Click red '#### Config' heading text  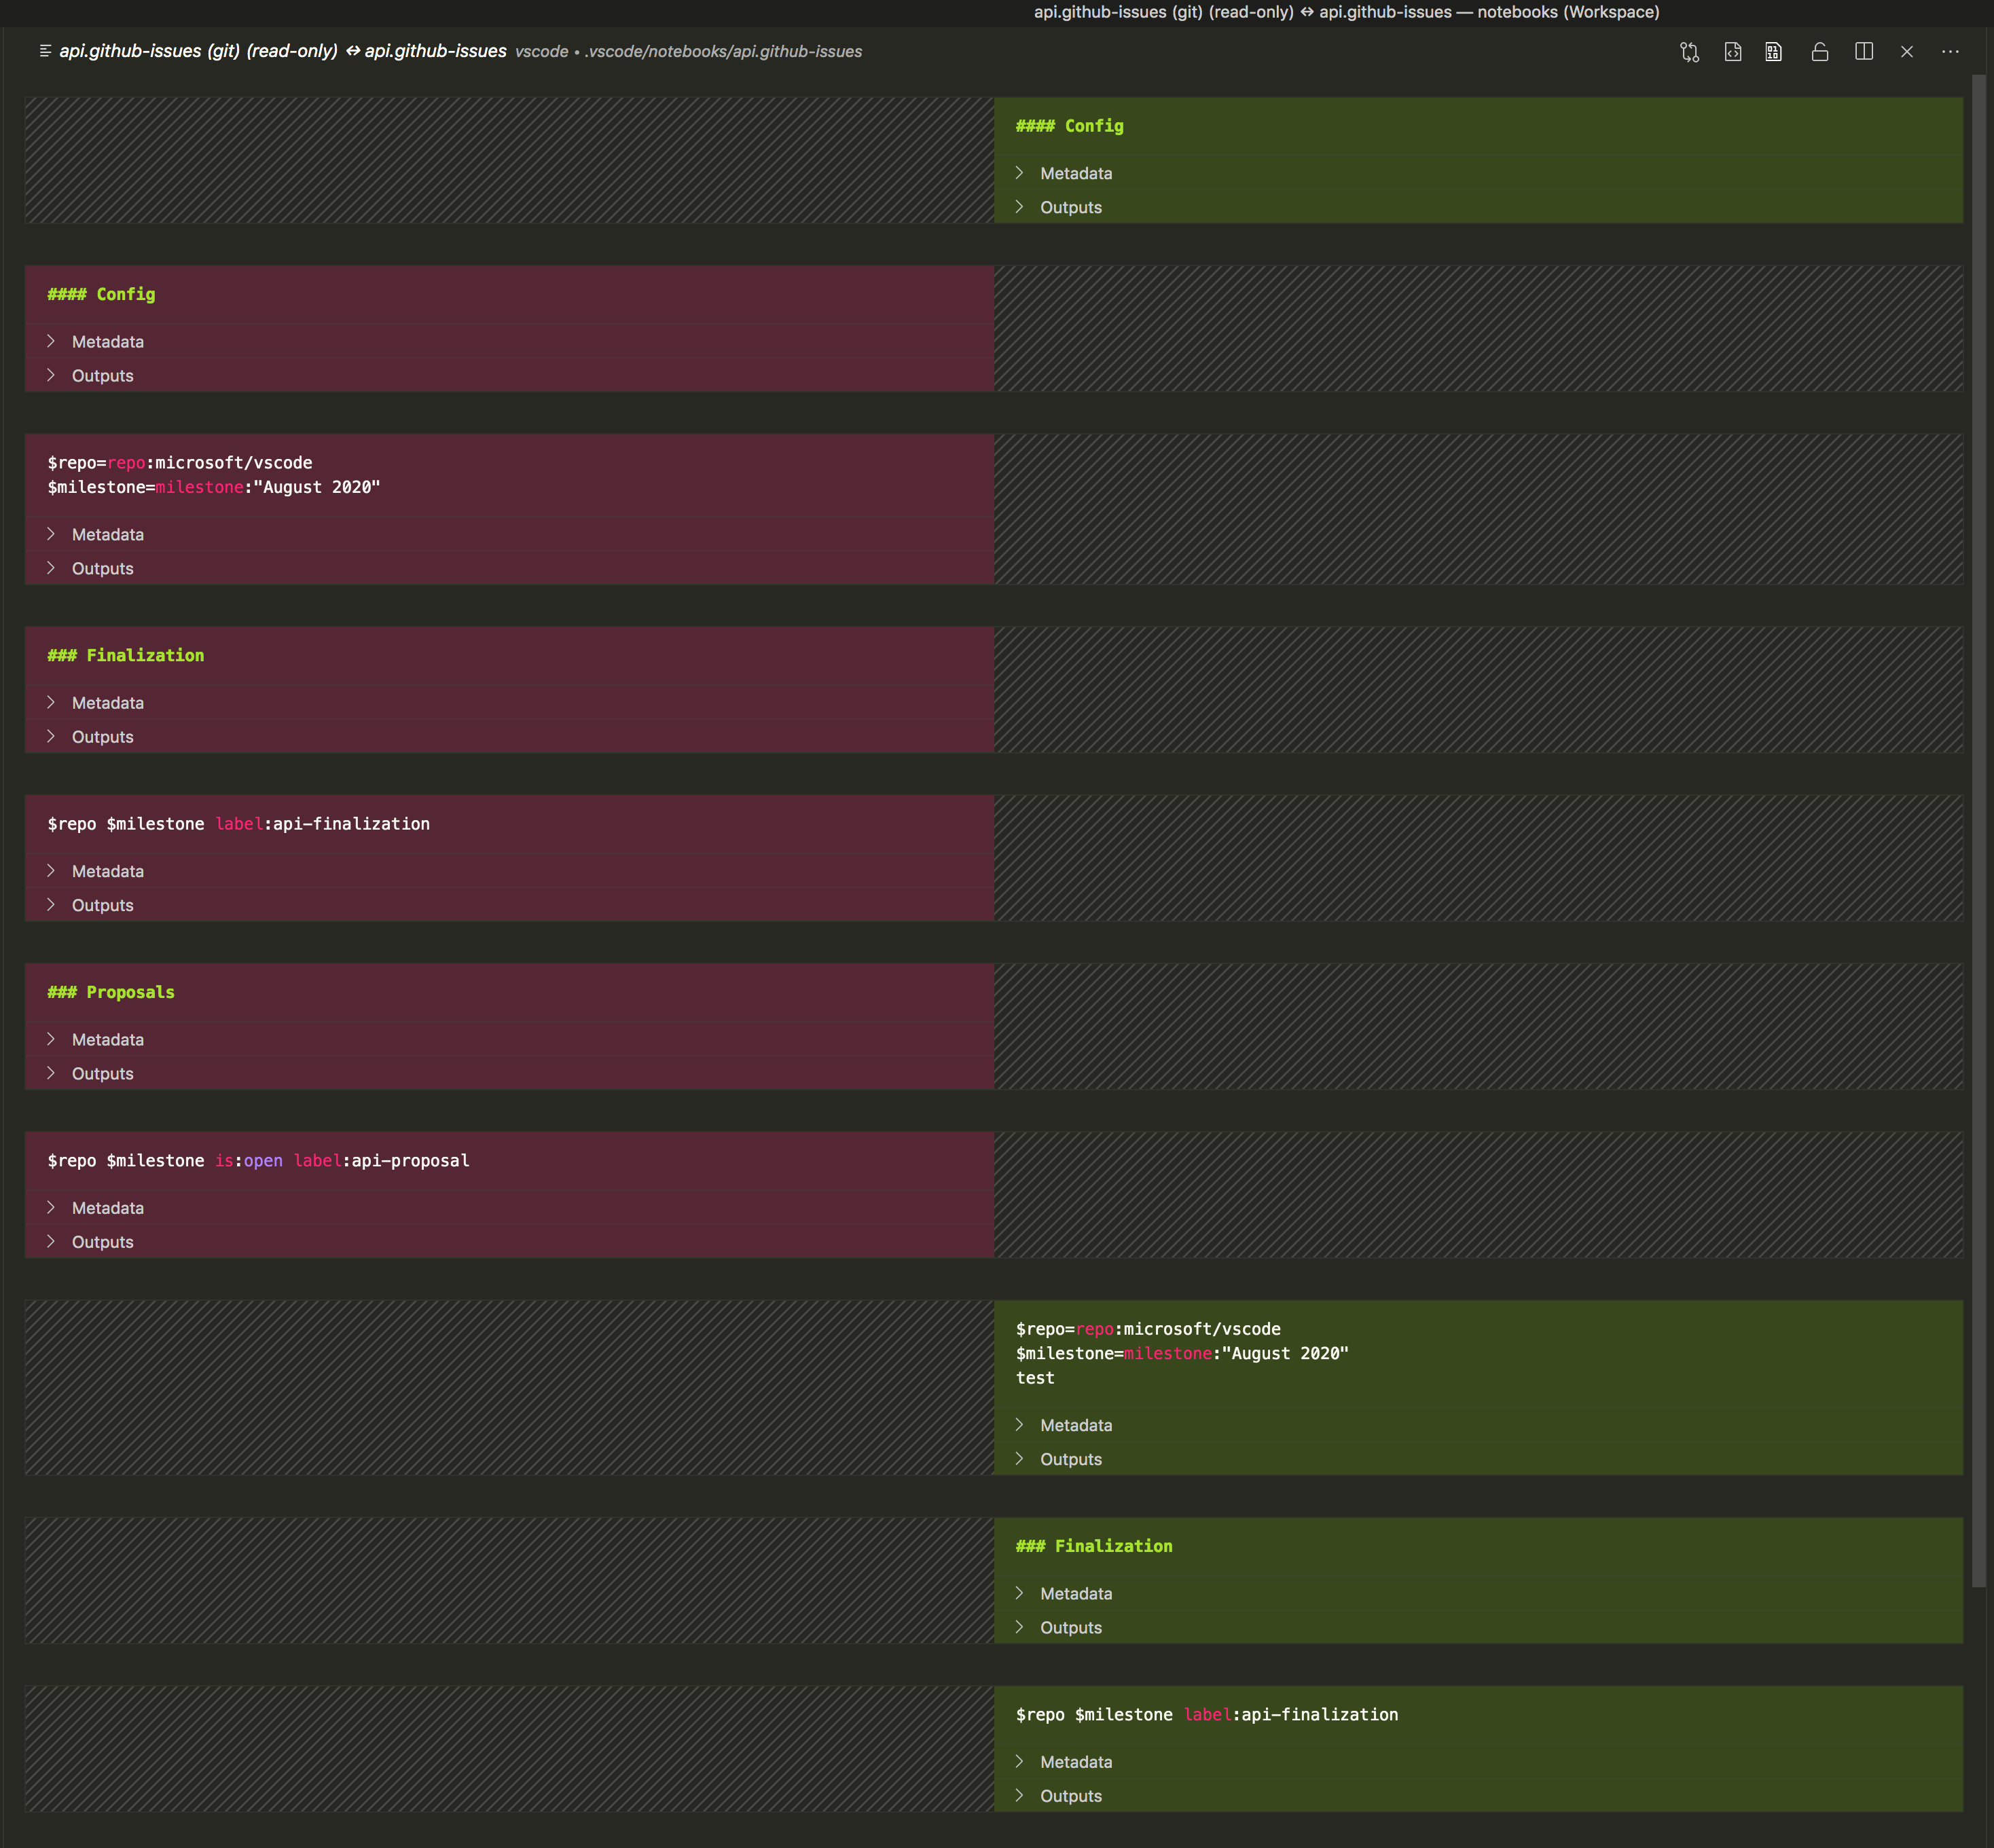pos(101,294)
